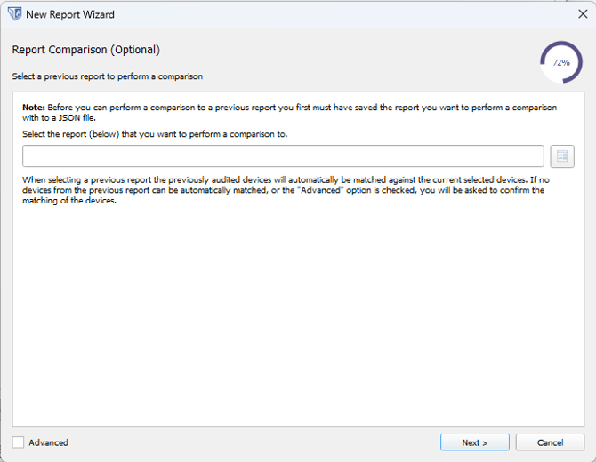Focus the previous report path text field
Image resolution: width=596 pixels, height=462 pixels.
point(283,156)
